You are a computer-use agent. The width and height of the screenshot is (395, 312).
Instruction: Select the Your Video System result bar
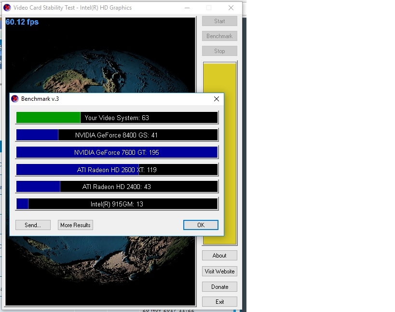117,118
